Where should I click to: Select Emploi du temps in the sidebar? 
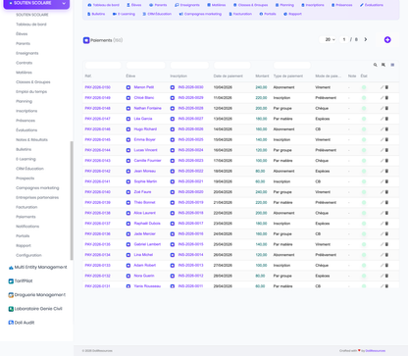pos(31,91)
